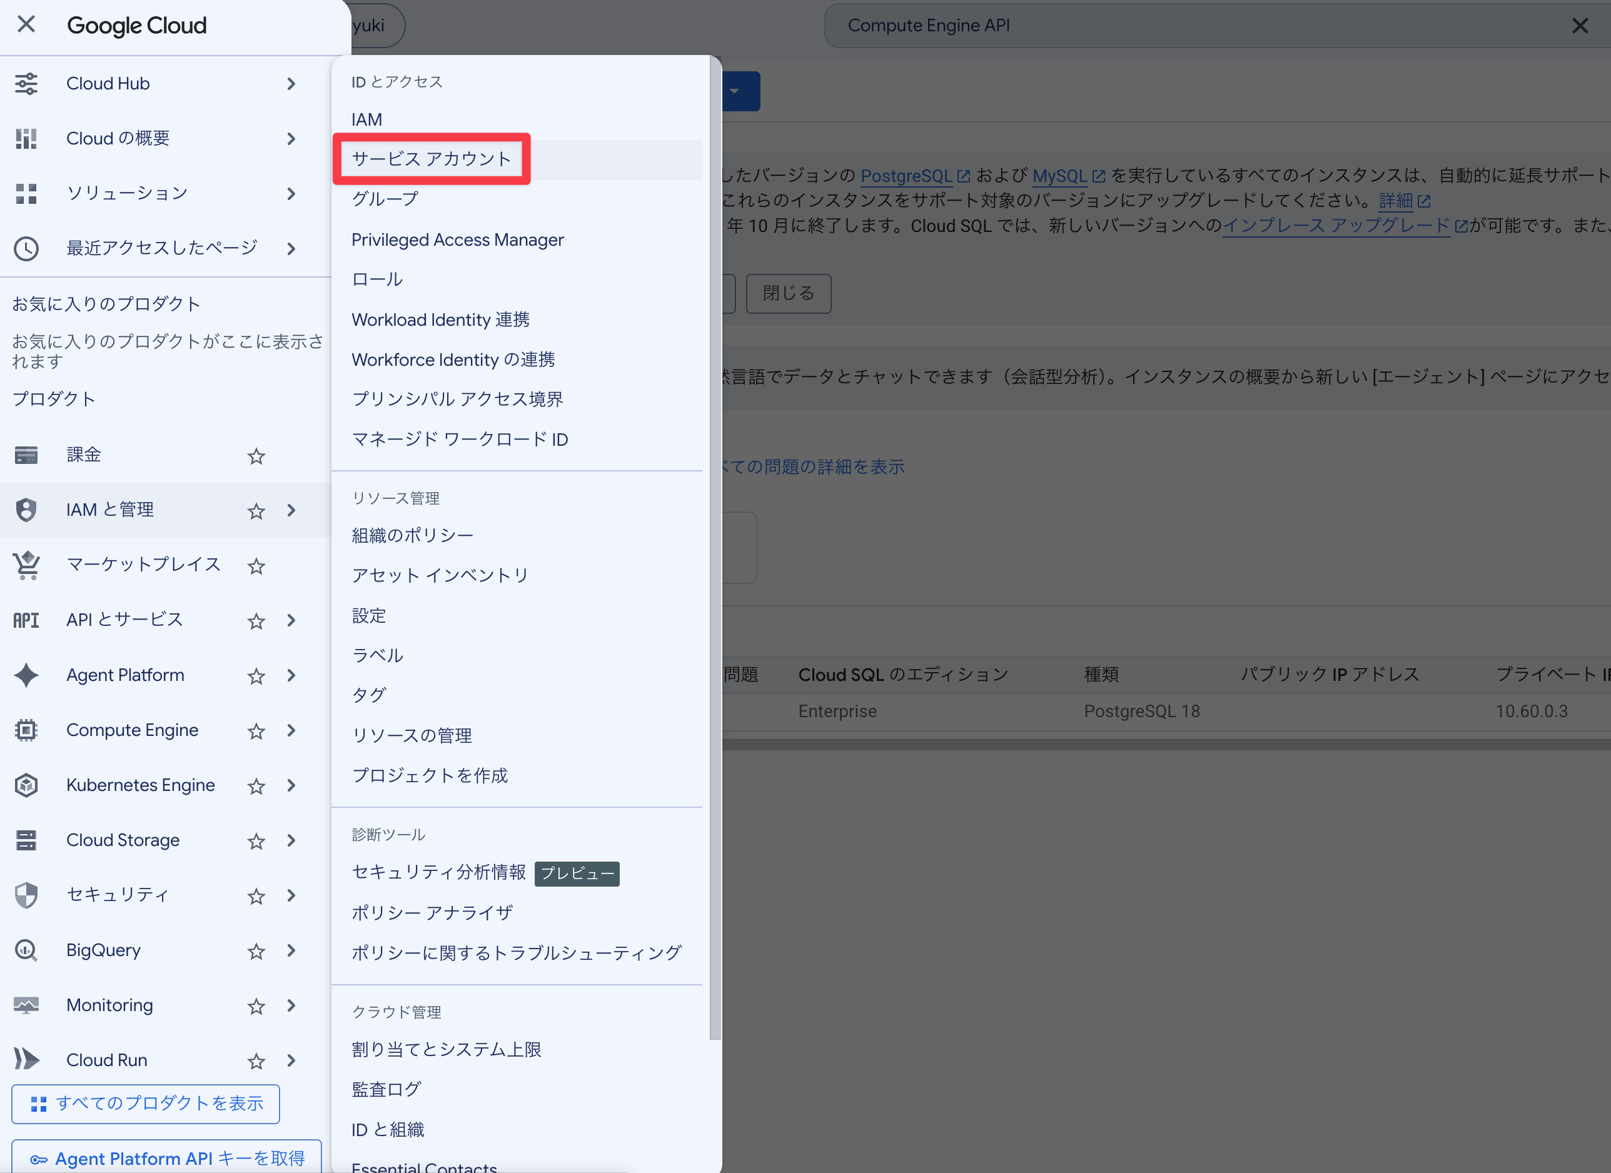Open the PostgreSQL documentation link
The height and width of the screenshot is (1173, 1611).
click(915, 175)
